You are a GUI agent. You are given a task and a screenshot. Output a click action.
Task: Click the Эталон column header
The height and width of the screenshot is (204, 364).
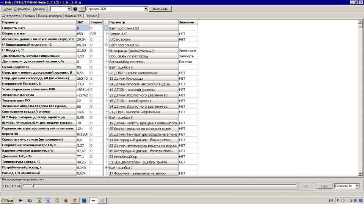[96, 22]
